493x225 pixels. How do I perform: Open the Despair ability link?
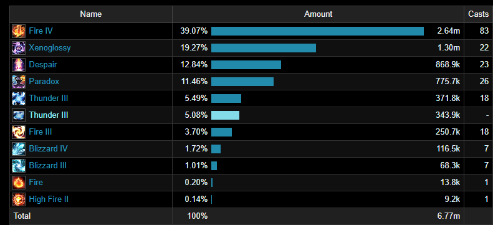click(x=43, y=65)
